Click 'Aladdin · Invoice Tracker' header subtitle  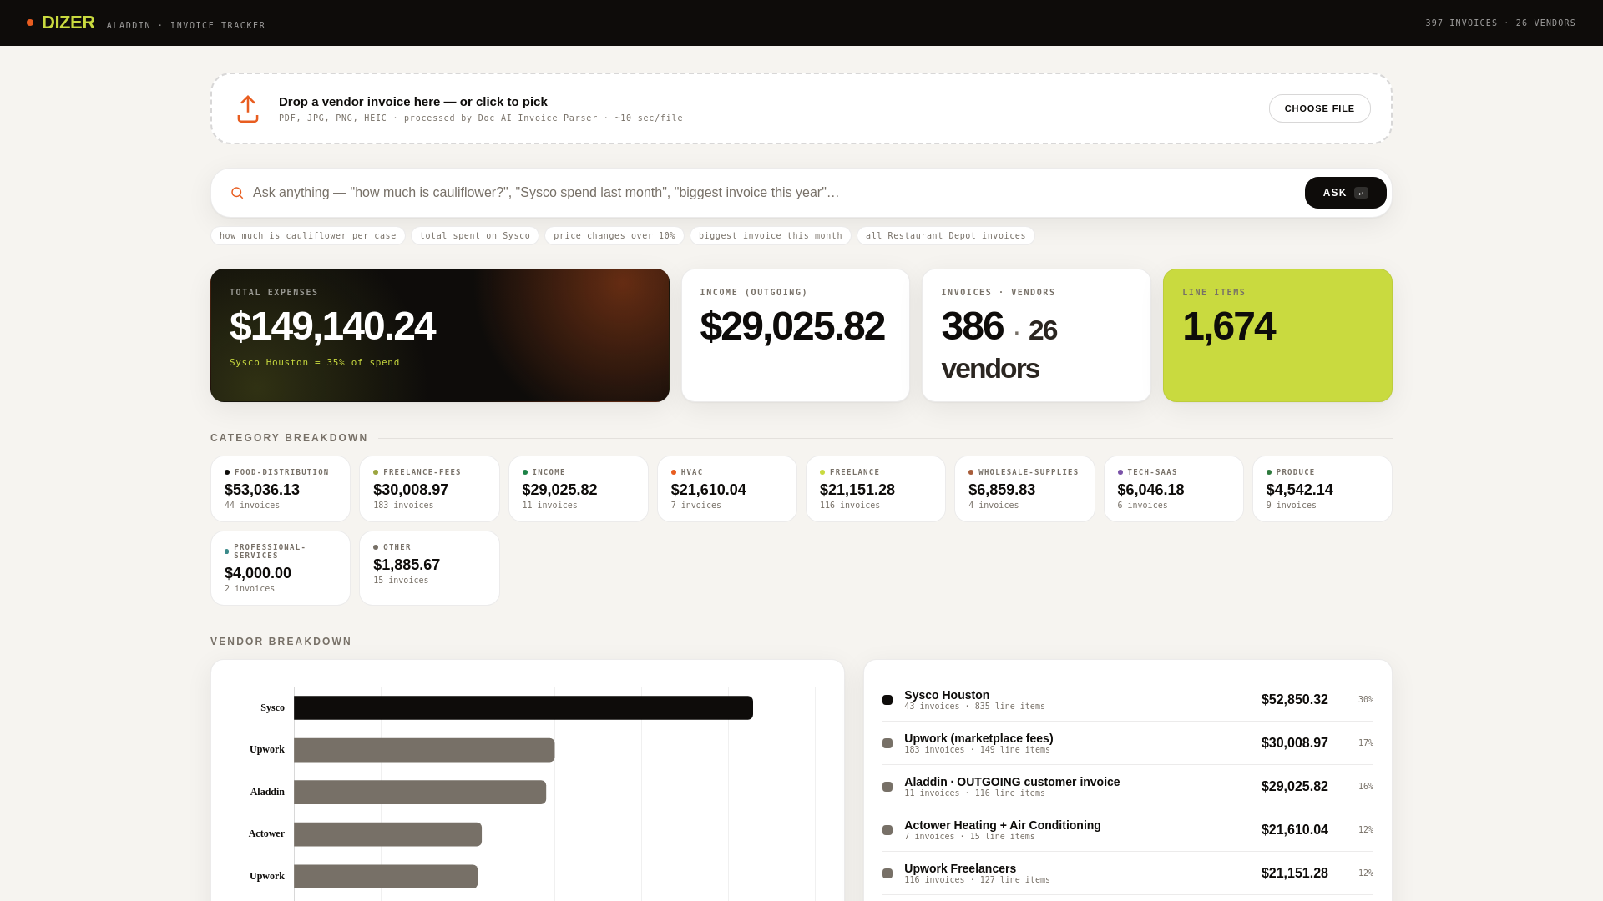186,26
